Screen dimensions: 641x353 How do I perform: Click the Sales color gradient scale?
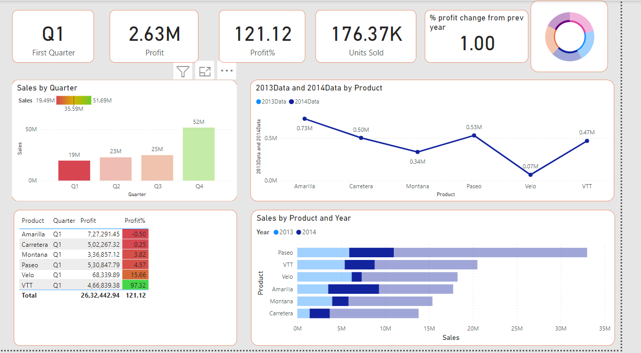(74, 100)
